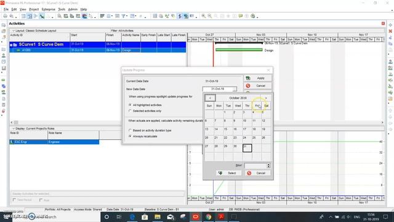Click the Print icon in the toolbar
This screenshot has width=394, height=222.
[5, 16]
